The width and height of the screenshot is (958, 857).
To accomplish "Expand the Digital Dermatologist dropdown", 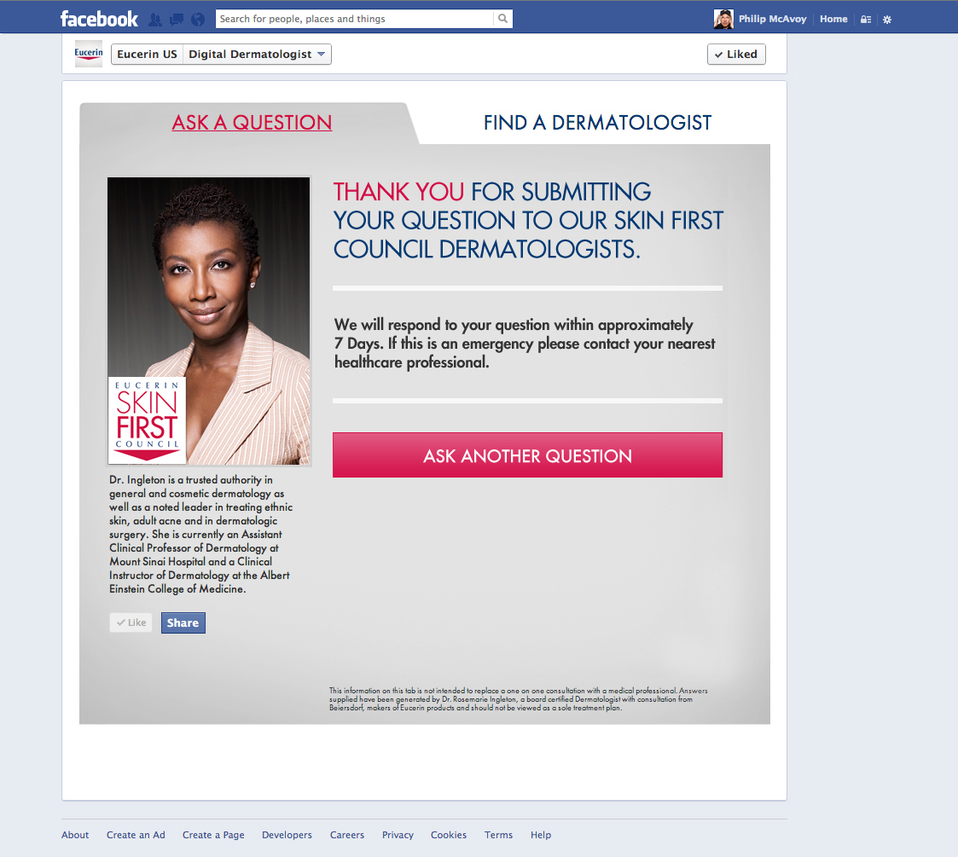I will 258,55.
